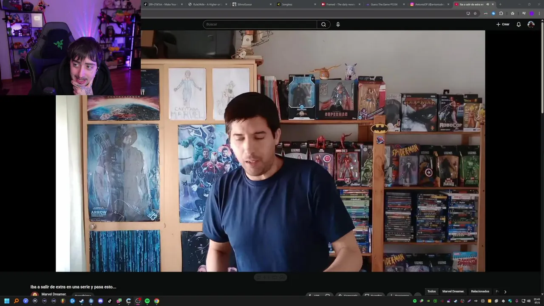This screenshot has height=306, width=544.
Task: Open the YouTube account avatar menu
Action: [531, 24]
